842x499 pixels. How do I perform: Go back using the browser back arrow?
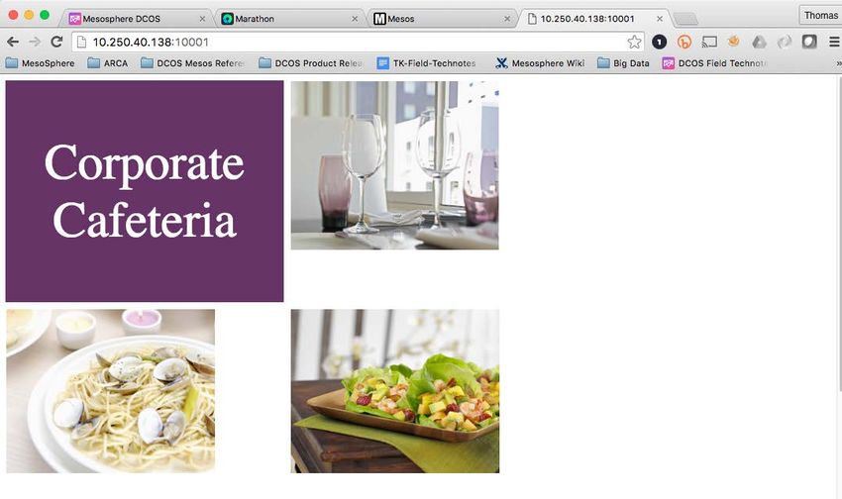13,42
